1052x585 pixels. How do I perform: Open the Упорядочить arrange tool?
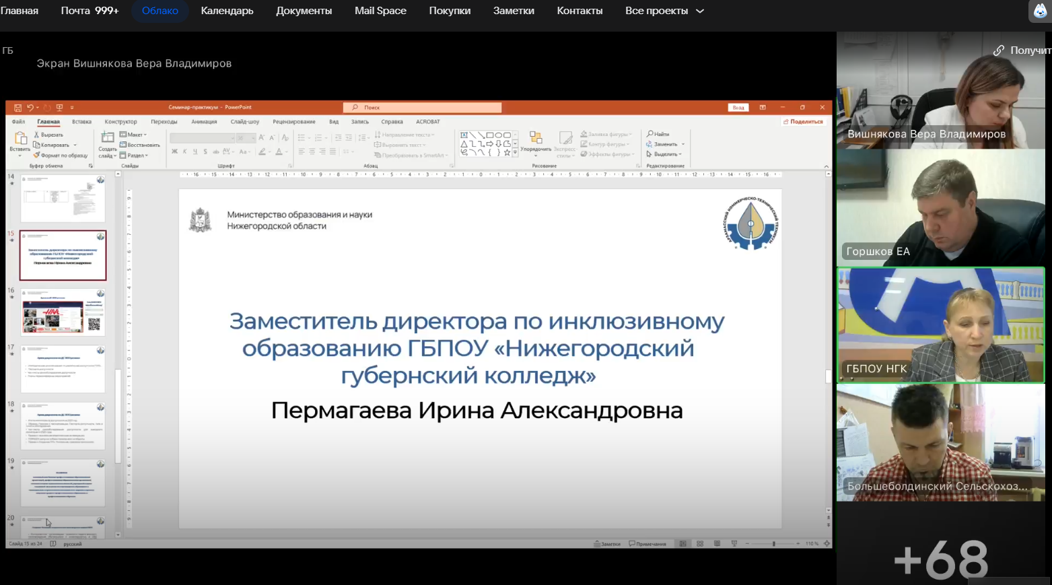536,141
